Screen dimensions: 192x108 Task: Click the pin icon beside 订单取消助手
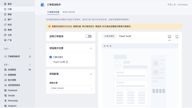(30, 57)
